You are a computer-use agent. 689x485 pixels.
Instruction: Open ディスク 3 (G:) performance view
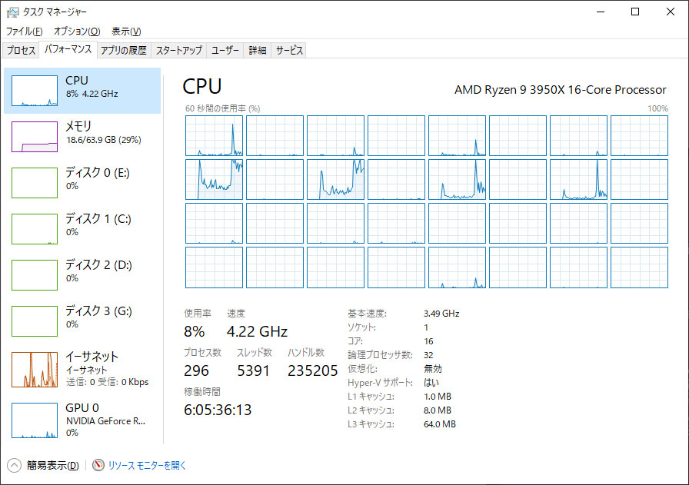click(82, 321)
